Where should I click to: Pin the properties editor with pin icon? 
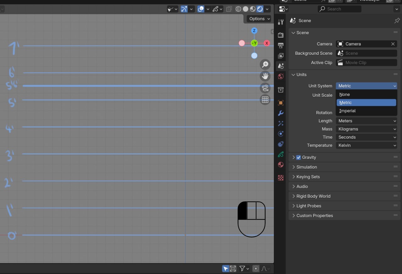[x=397, y=20]
